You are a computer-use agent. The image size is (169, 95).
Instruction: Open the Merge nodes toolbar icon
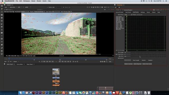click(x=2, y=27)
